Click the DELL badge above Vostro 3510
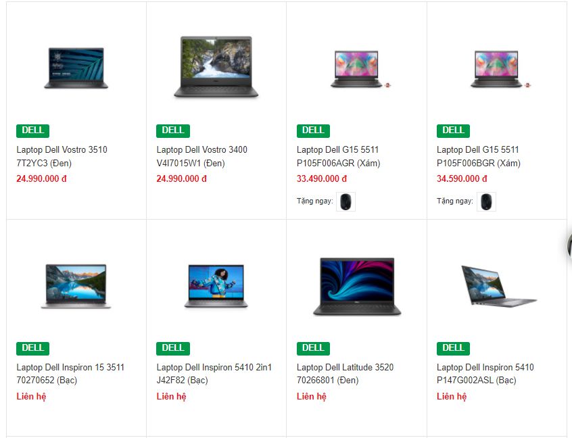Image resolution: width=572 pixels, height=438 pixels. (32, 130)
